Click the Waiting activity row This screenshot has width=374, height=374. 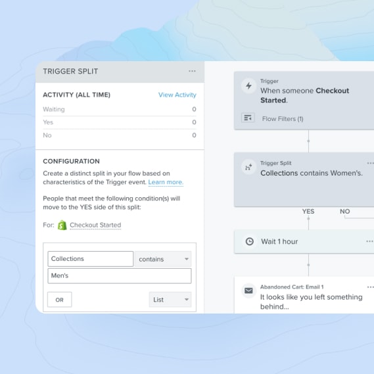120,109
